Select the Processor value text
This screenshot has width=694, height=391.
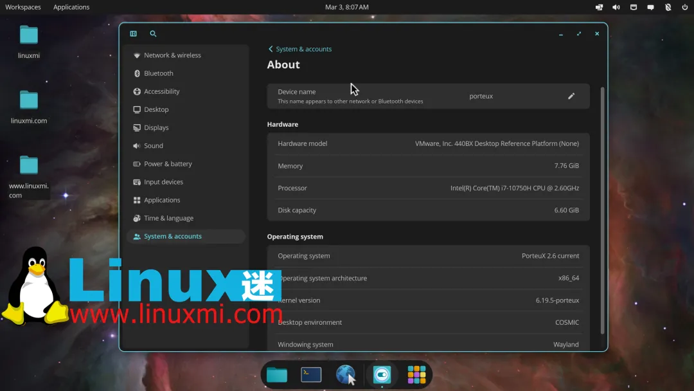[x=514, y=188]
